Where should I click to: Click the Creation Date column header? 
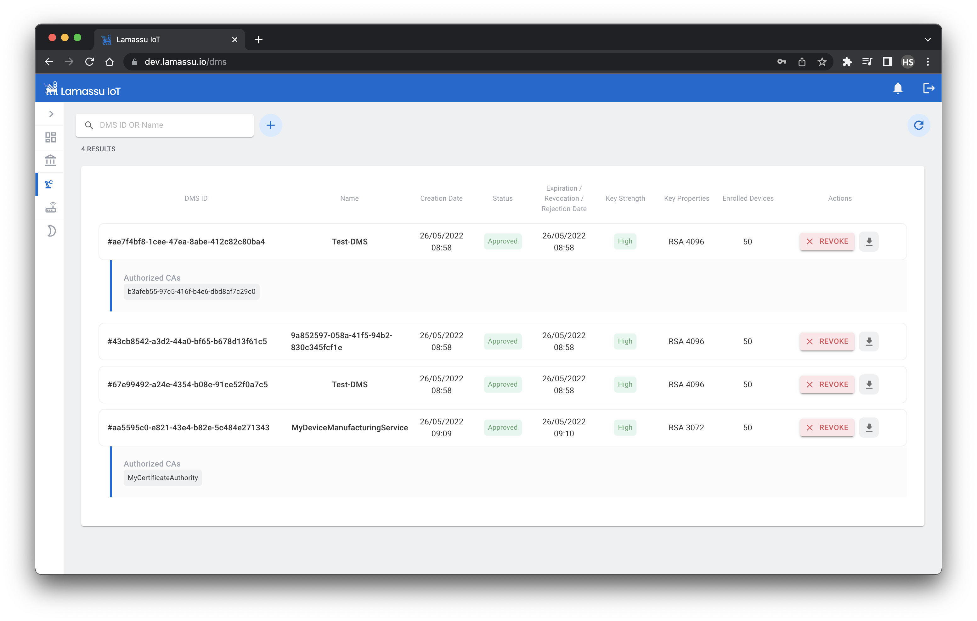coord(441,198)
